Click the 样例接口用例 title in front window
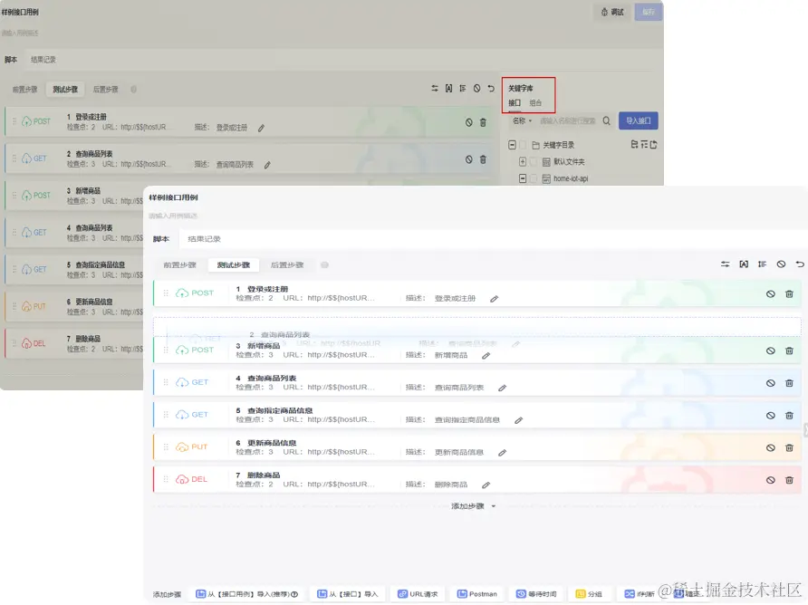The image size is (808, 605). click(173, 197)
